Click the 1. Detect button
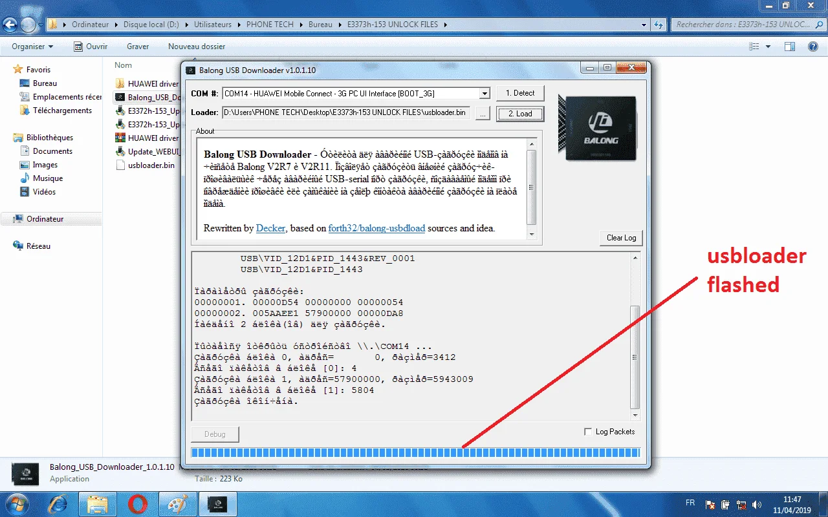828x517 pixels. [520, 93]
